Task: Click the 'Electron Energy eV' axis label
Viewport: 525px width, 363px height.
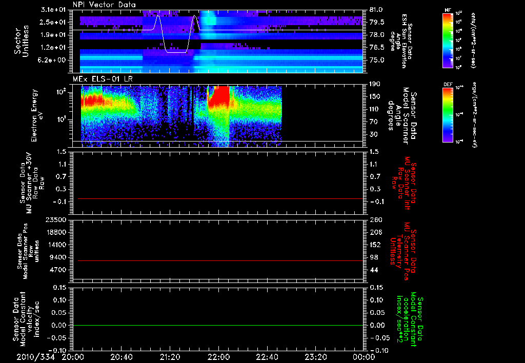Action: (x=37, y=115)
